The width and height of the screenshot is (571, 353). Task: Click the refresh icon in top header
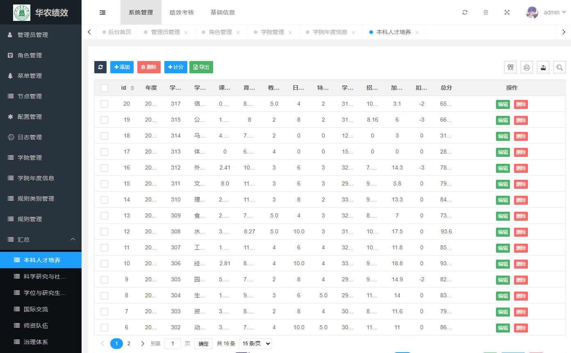[x=464, y=12]
